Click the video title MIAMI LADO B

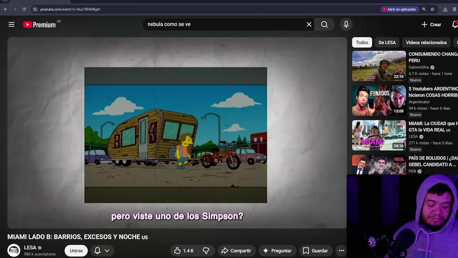pyautogui.click(x=78, y=237)
